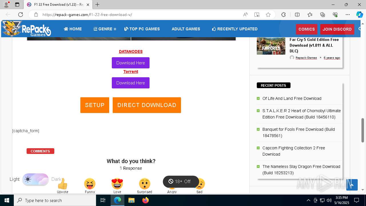This screenshot has height=206, width=366.
Task: Add this page to favorites star
Action: (x=268, y=15)
